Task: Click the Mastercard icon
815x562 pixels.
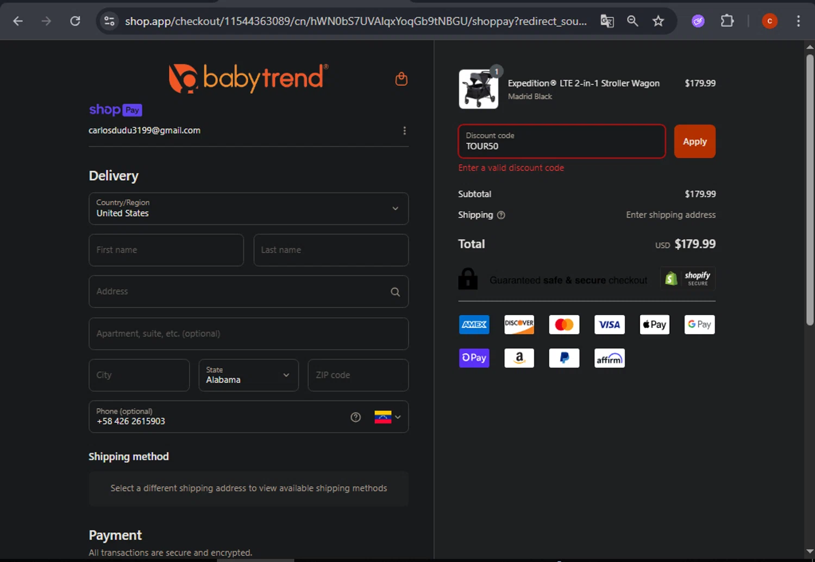Action: point(565,324)
